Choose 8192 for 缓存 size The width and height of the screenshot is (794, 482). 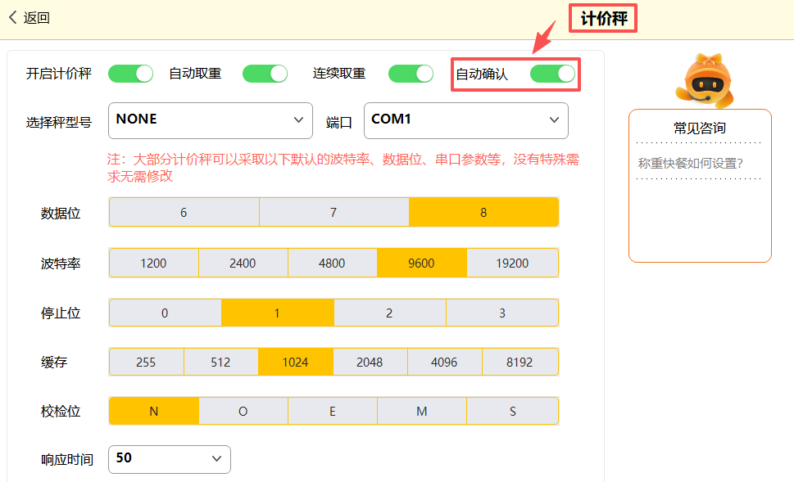coord(520,362)
